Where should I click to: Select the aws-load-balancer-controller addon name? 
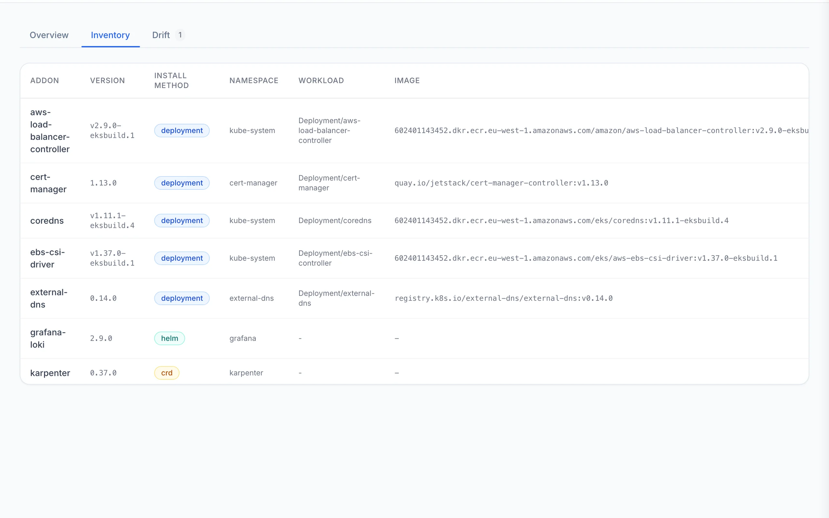click(x=50, y=130)
